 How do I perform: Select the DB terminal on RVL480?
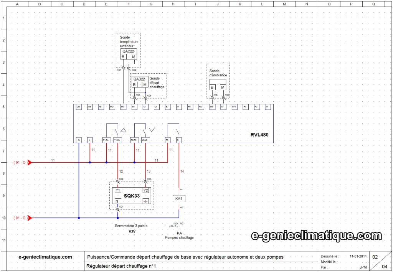(x=78, y=107)
